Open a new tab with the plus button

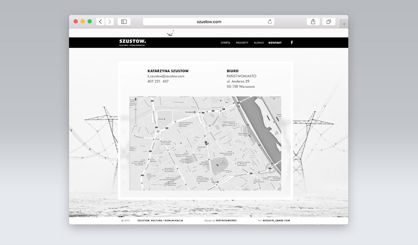344,24
